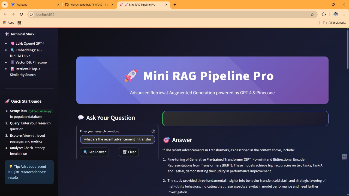Close the Mini RAG Pipeline Pro tab
This screenshot has width=349, height=196.
click(x=166, y=5)
